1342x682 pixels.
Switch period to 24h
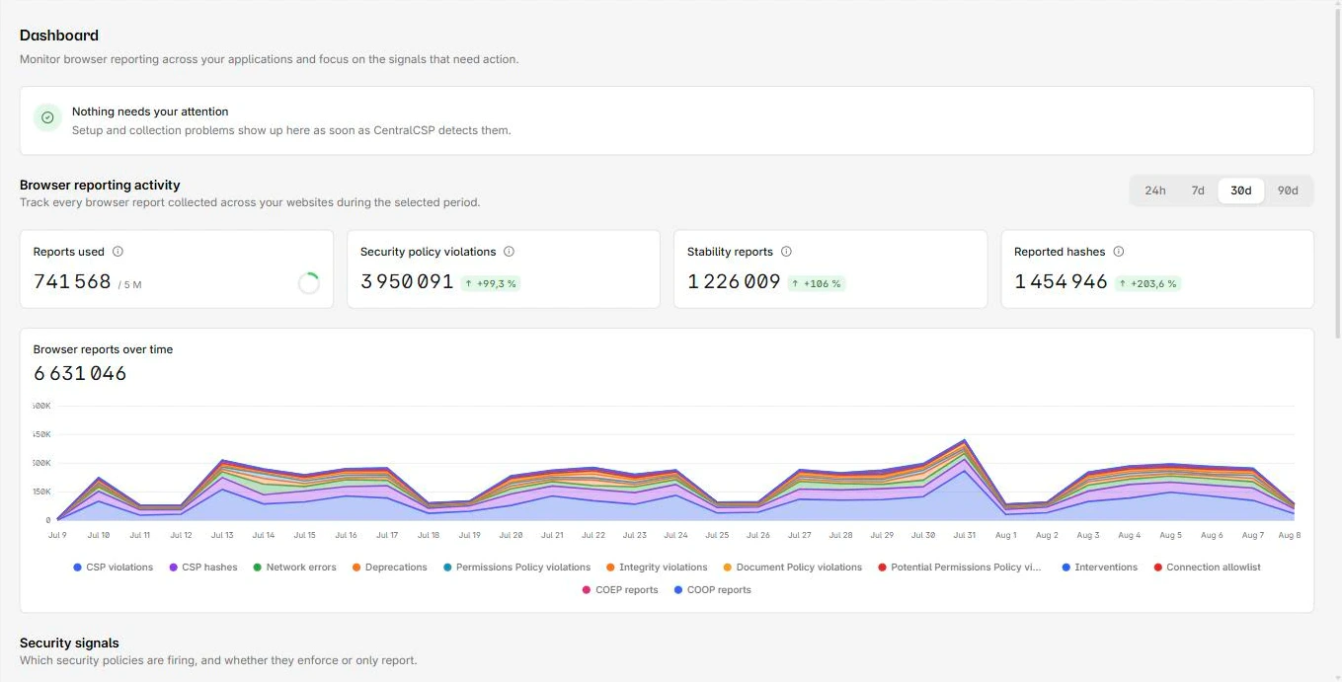click(x=1154, y=190)
